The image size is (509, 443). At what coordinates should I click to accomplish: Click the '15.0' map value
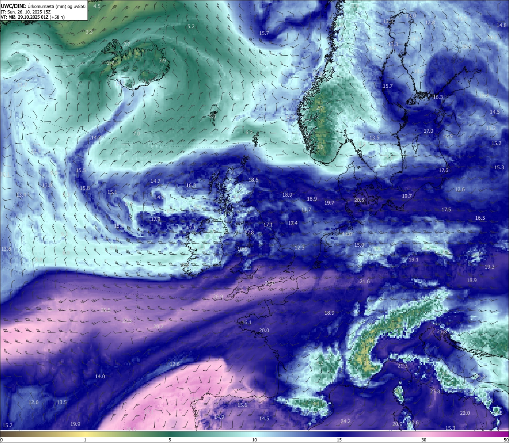pos(359,245)
